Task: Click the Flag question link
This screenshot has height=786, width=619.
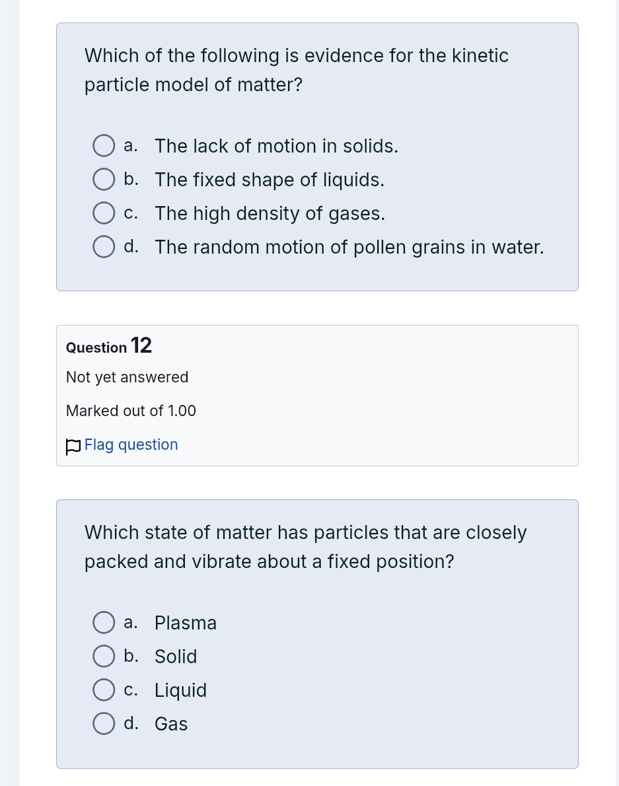Action: (131, 445)
